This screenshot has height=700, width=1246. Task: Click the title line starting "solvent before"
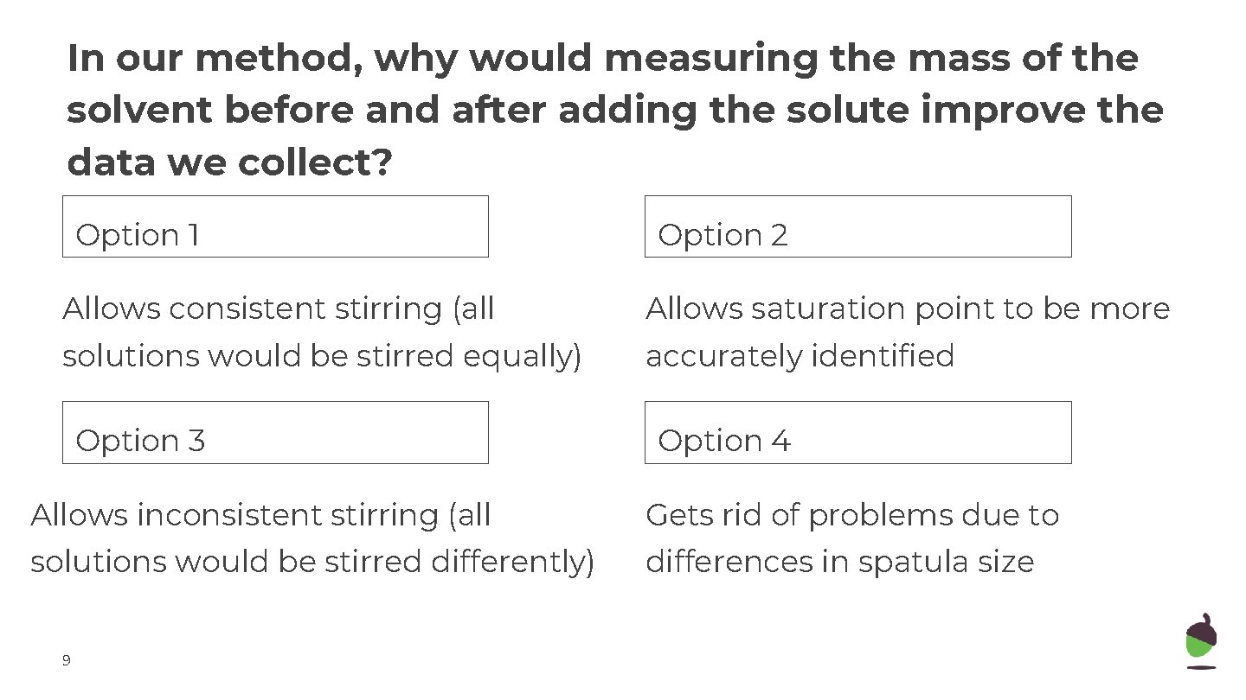click(614, 111)
